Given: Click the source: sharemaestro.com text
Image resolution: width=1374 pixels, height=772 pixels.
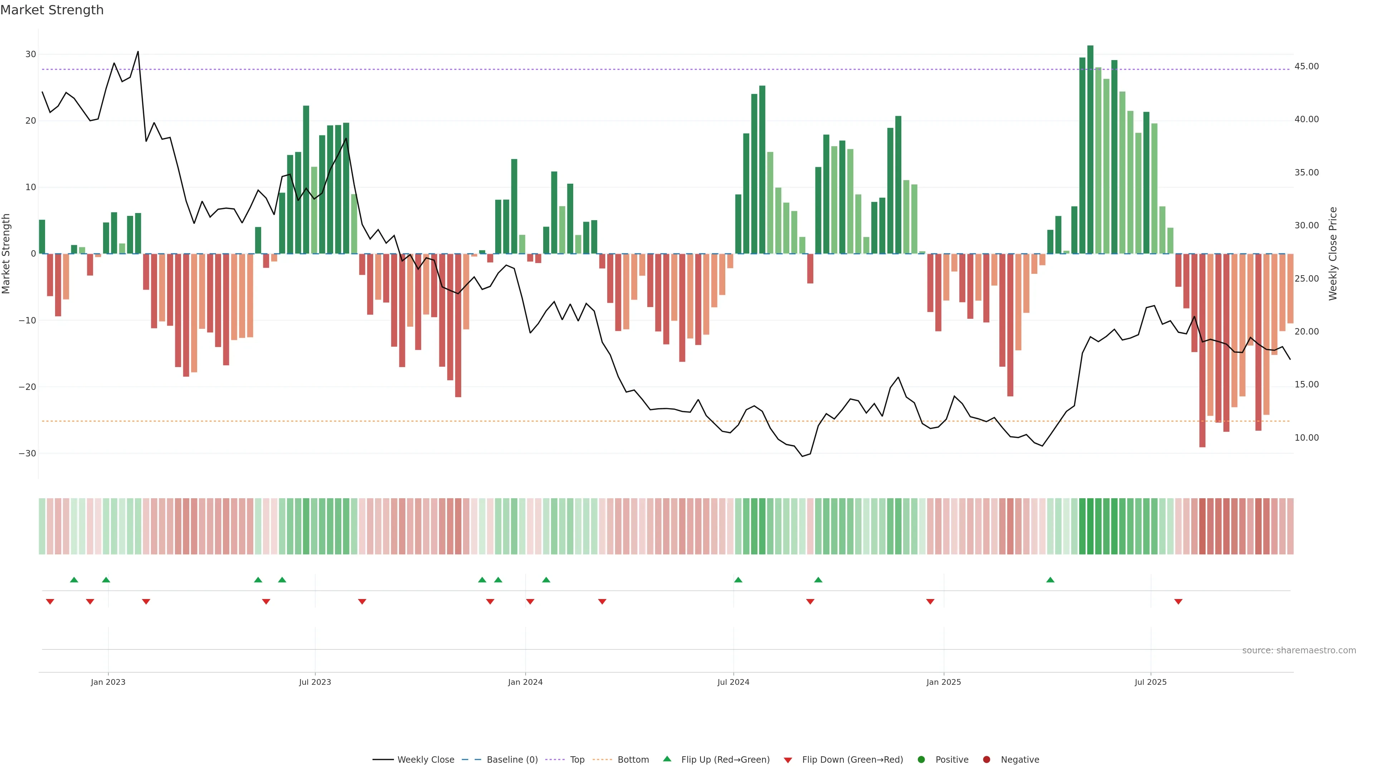Looking at the screenshot, I should (x=1299, y=650).
